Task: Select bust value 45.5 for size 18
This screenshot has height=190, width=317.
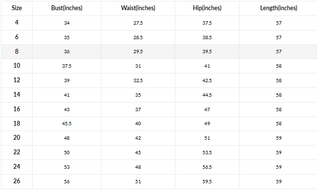Action: click(67, 124)
